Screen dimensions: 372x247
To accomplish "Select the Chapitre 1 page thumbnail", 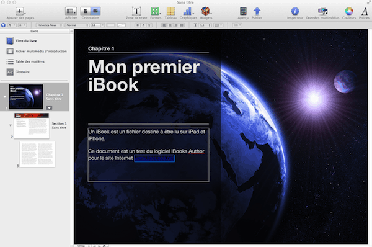I will pos(26,97).
